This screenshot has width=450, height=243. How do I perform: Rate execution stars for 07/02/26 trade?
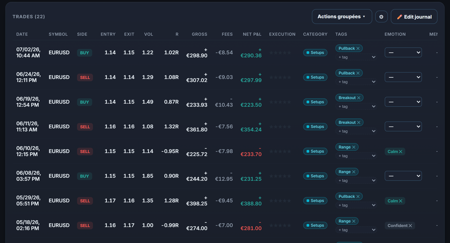coord(280,53)
